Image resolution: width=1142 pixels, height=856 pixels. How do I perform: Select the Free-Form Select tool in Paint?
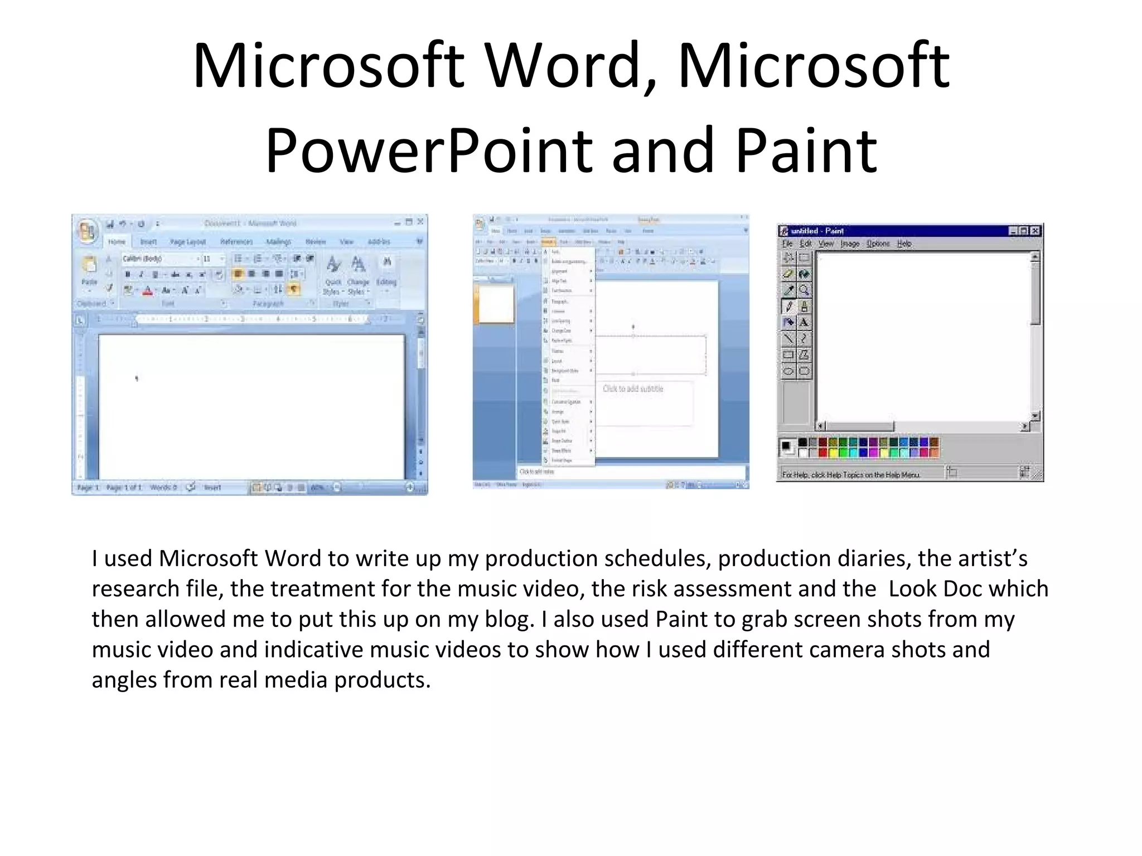coord(788,258)
